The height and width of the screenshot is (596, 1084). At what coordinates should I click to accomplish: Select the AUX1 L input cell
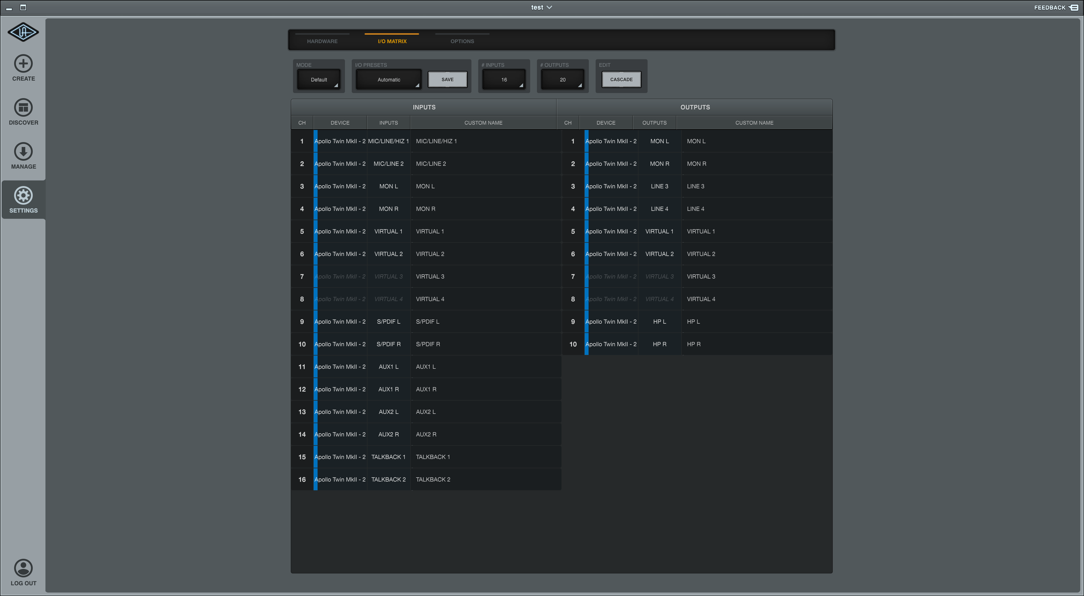(388, 367)
